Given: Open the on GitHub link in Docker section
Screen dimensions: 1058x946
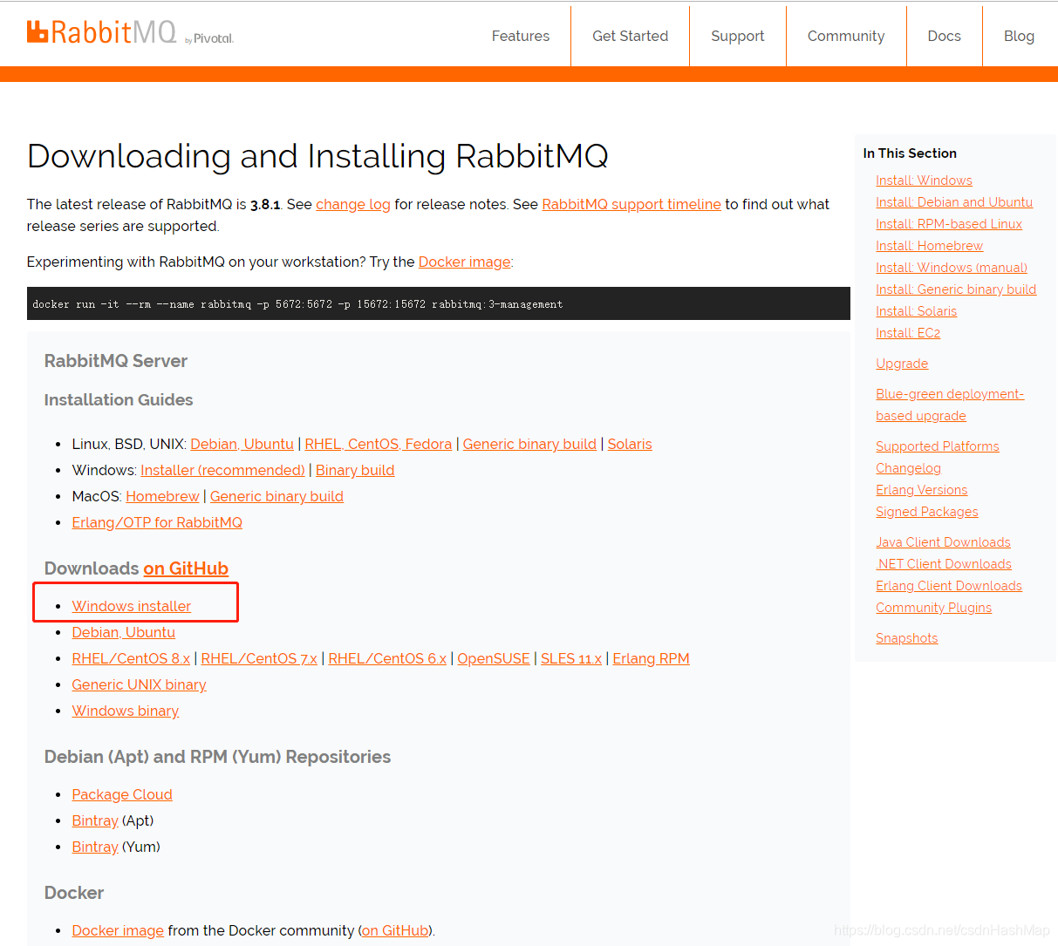Looking at the screenshot, I should point(395,930).
